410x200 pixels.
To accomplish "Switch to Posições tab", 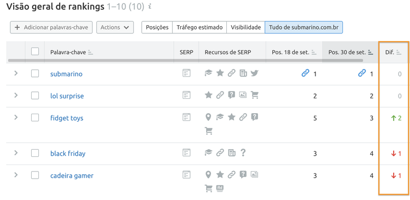I will [157, 27].
